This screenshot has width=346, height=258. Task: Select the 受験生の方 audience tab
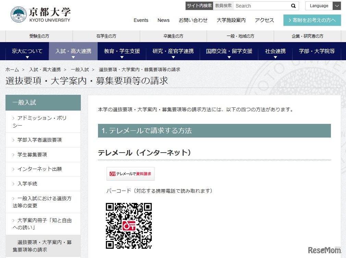(39, 36)
